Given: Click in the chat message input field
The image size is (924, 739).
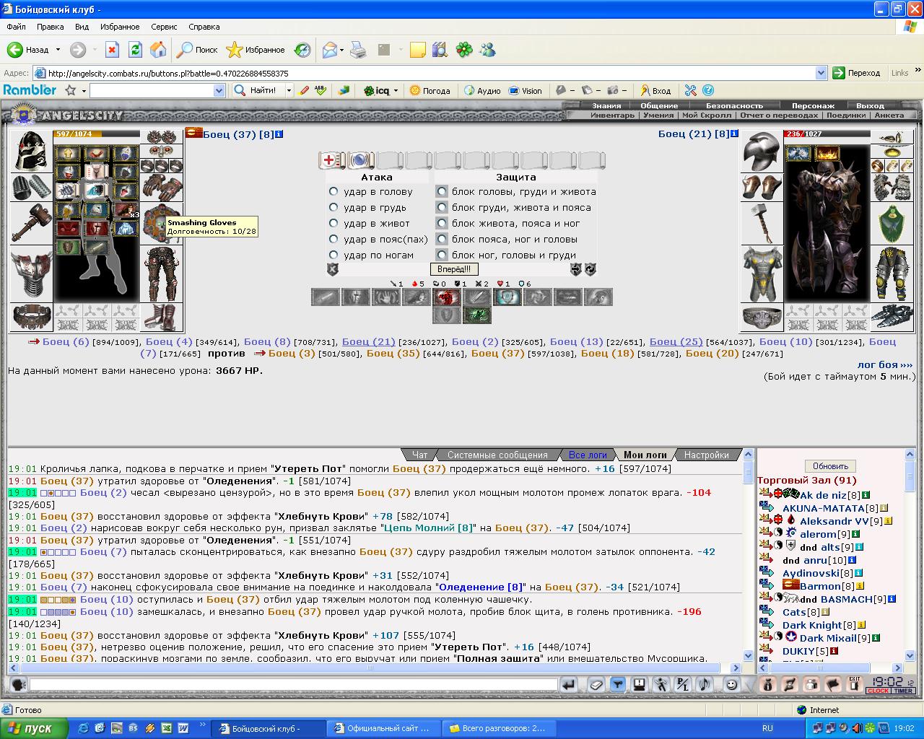Looking at the screenshot, I should 293,684.
